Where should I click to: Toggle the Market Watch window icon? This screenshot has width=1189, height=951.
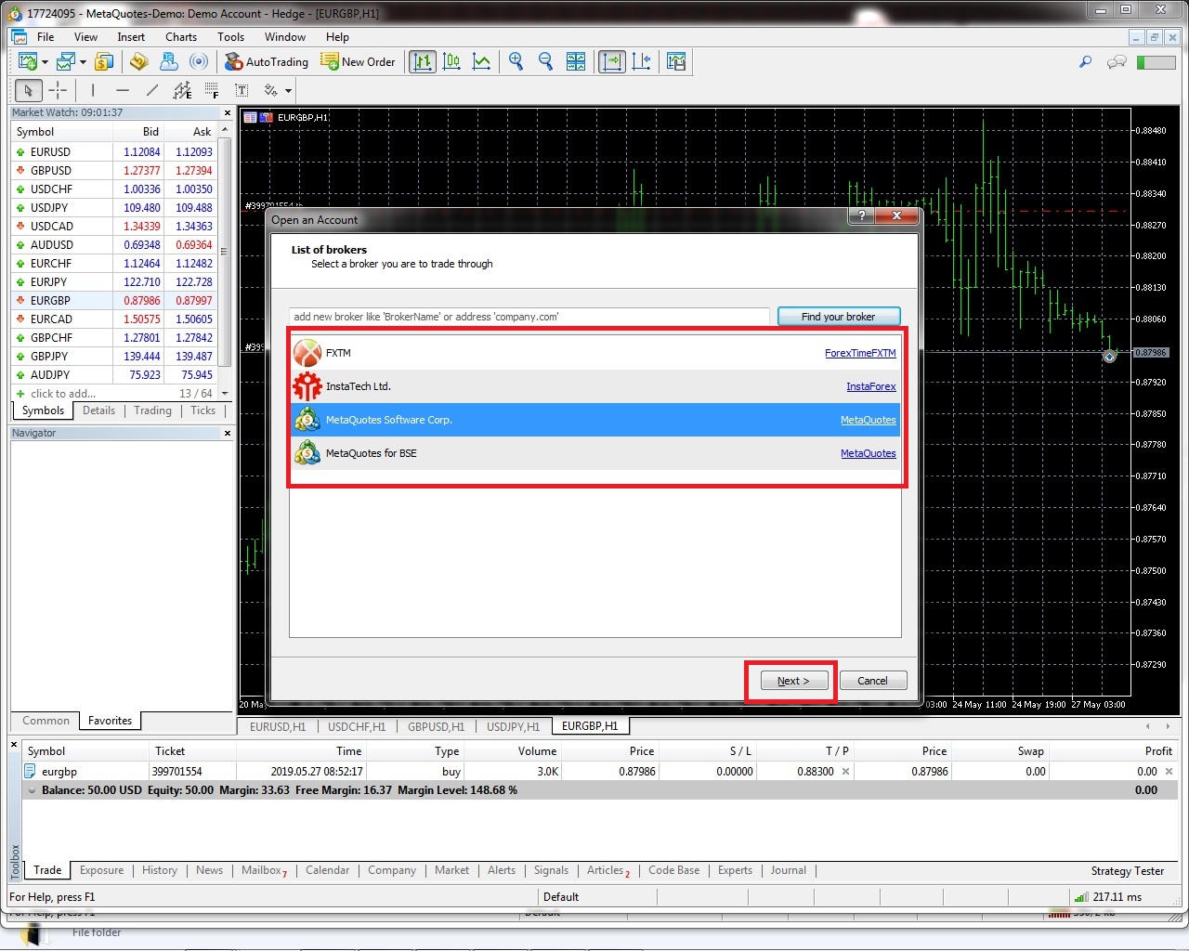tap(104, 62)
